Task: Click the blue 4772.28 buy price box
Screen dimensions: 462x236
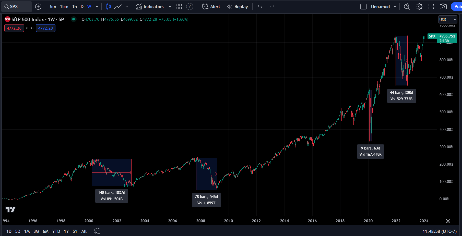Action: (45, 28)
